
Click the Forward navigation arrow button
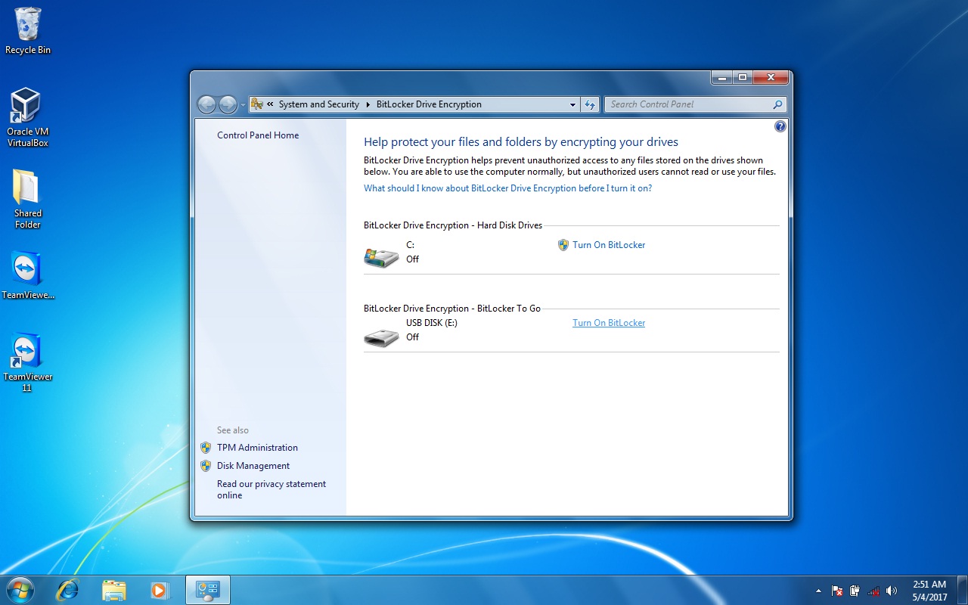tap(228, 104)
